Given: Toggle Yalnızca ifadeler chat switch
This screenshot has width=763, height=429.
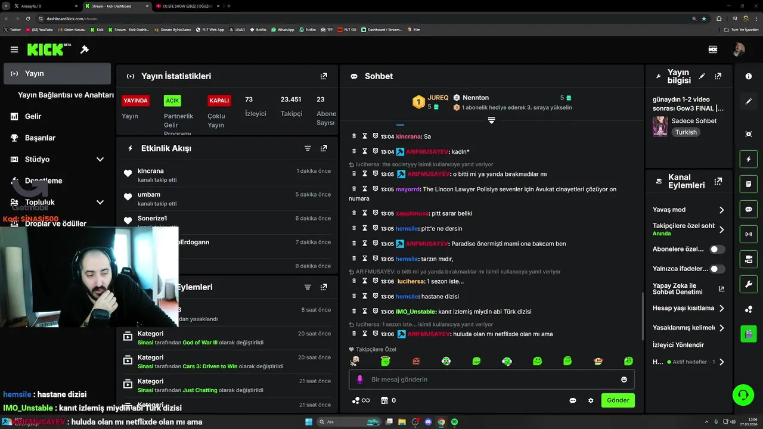Looking at the screenshot, I should point(718,269).
